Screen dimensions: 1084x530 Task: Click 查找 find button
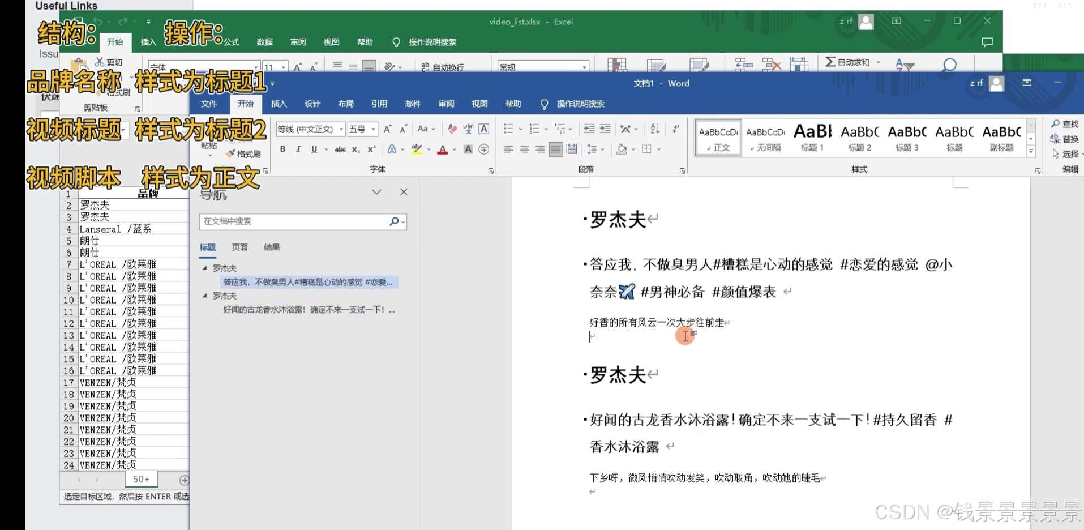(1065, 124)
